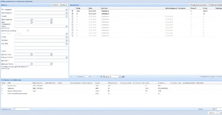Select the third row in the selected specifications grid

(111, 91)
